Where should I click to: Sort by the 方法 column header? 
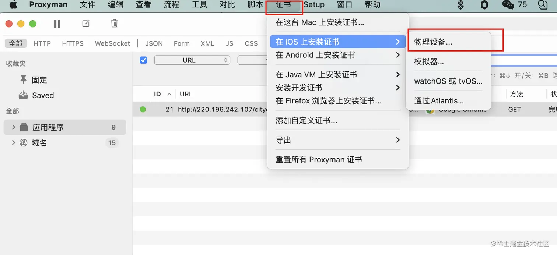click(x=516, y=94)
